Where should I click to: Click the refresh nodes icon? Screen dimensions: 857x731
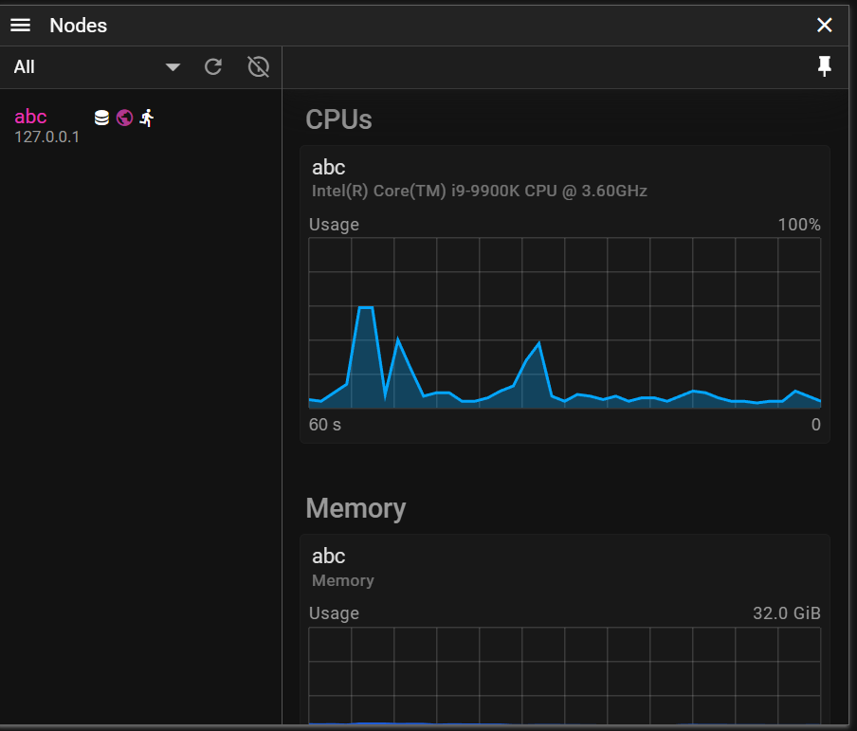click(x=213, y=66)
